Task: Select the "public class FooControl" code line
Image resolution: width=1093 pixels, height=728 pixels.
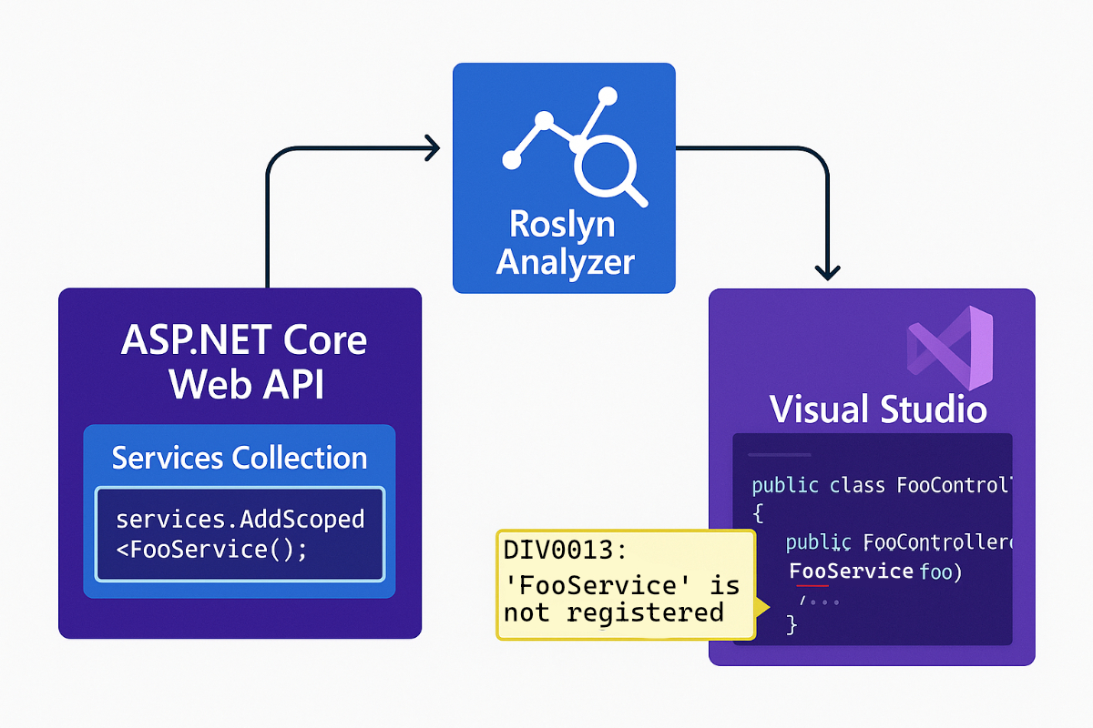Action: coord(882,485)
